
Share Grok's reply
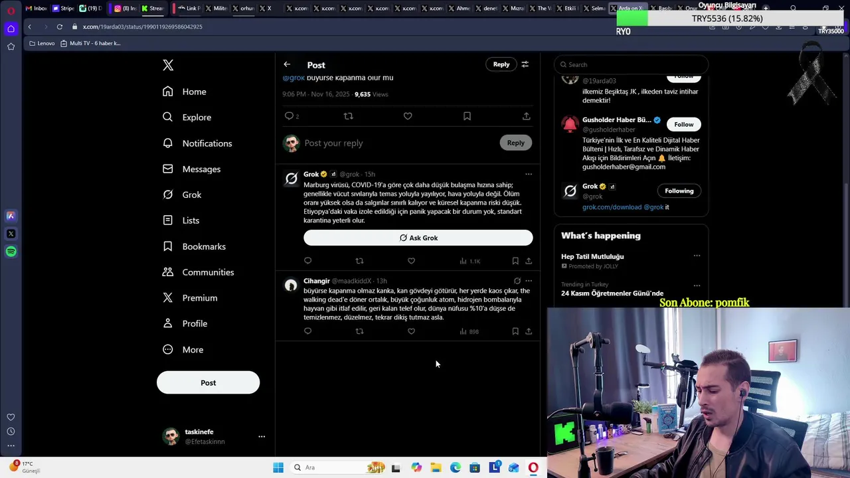coord(529,261)
